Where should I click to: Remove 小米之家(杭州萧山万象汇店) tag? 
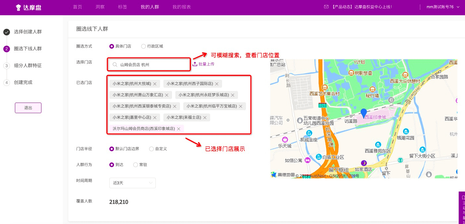click(167, 95)
